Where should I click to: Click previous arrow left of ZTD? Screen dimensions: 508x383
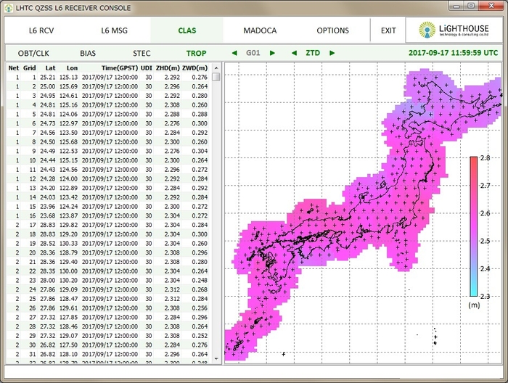[x=294, y=53]
